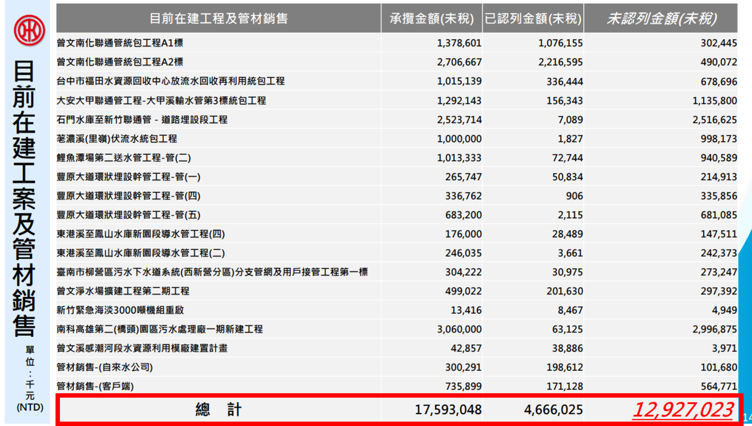Click the 總 計 total label
752x426 pixels.
(x=219, y=410)
